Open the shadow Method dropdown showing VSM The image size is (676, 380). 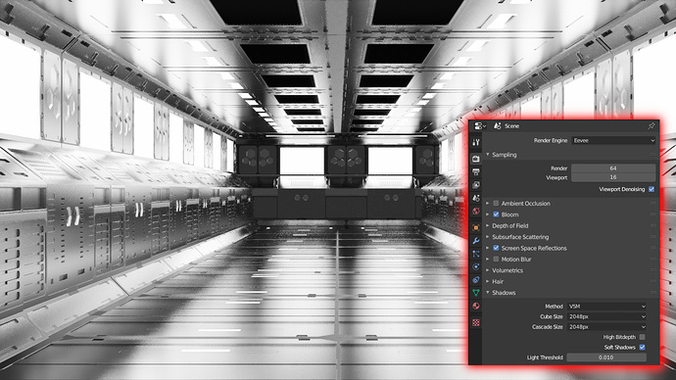[606, 307]
